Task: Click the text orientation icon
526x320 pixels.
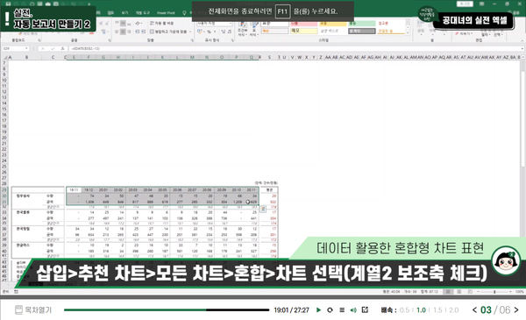Action: pyautogui.click(x=138, y=23)
